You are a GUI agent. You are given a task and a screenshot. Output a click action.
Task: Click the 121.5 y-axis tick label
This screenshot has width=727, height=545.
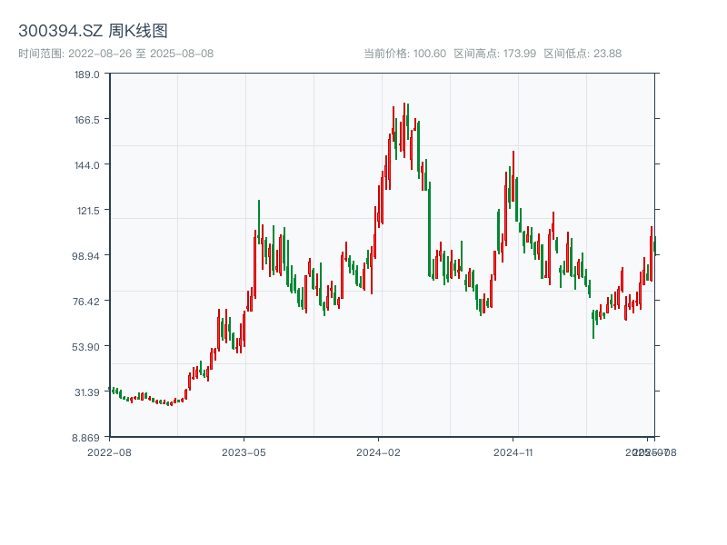coord(87,211)
